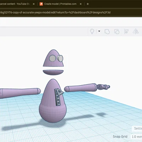This screenshot has width=142, height=142.
Task: Click the Group shapes icon
Action: click(x=107, y=32)
